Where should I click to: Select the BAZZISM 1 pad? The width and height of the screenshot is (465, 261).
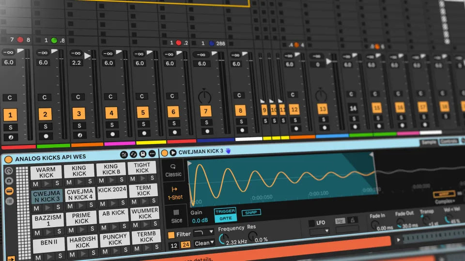pyautogui.click(x=48, y=221)
